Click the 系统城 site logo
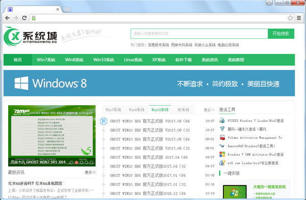The width and height of the screenshot is (306, 200). coord(31,36)
